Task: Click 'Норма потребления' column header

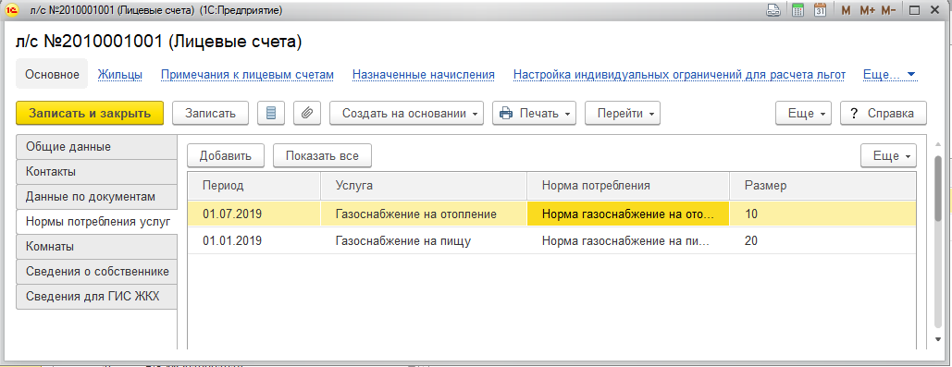Action: coord(628,186)
